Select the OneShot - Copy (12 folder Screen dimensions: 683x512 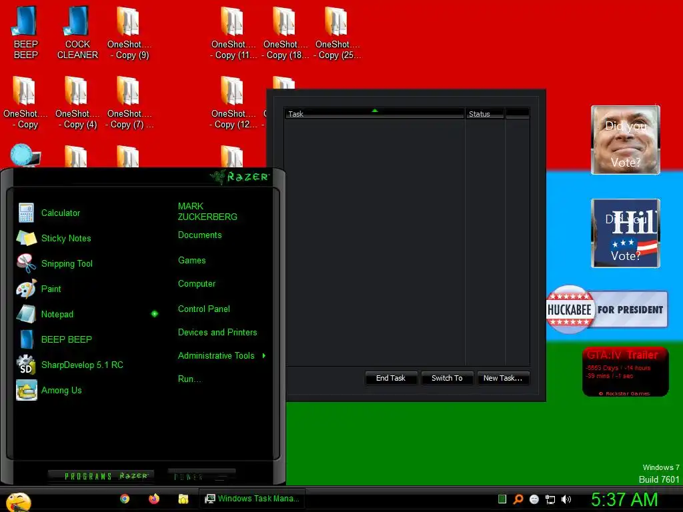click(233, 102)
